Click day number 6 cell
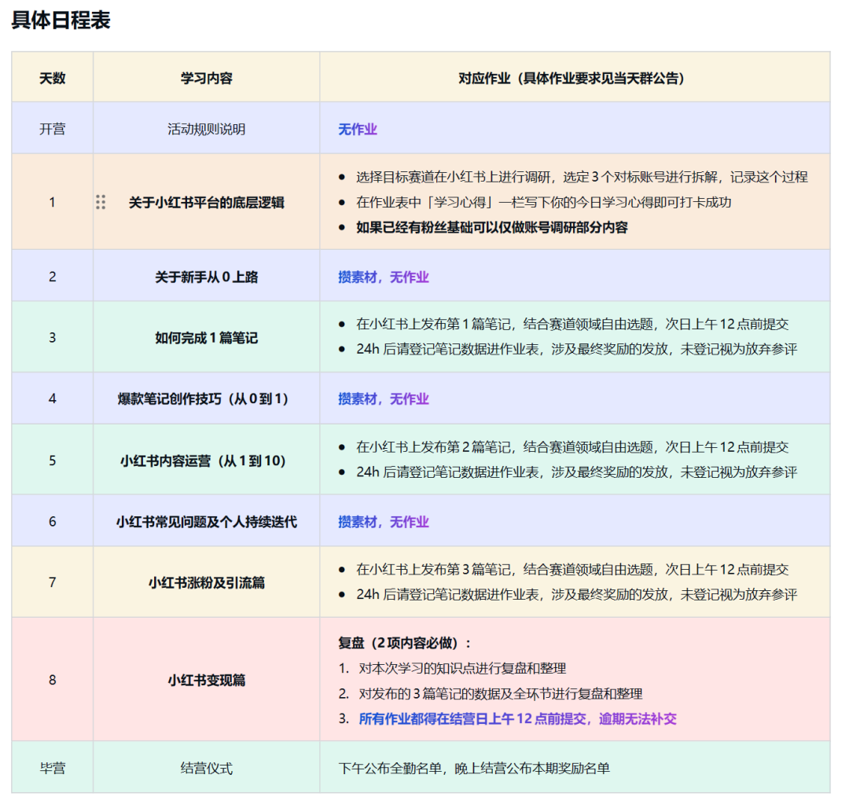 [53, 521]
